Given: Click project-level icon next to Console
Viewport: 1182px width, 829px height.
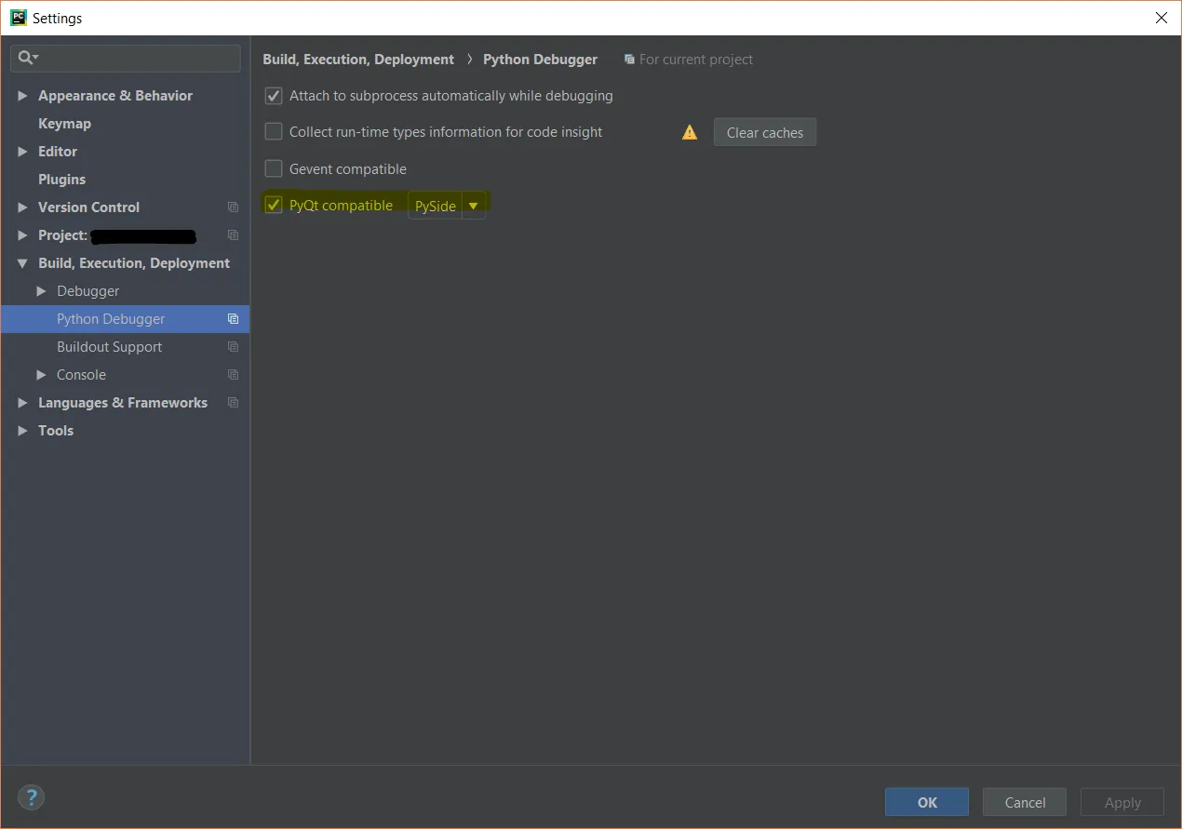Looking at the screenshot, I should tap(233, 375).
